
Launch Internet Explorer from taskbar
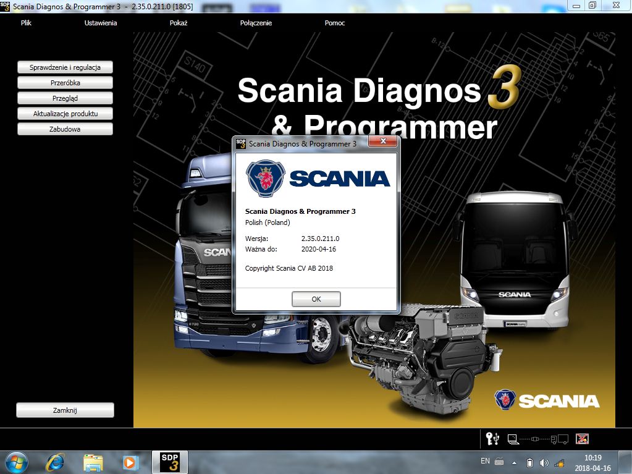click(55, 462)
